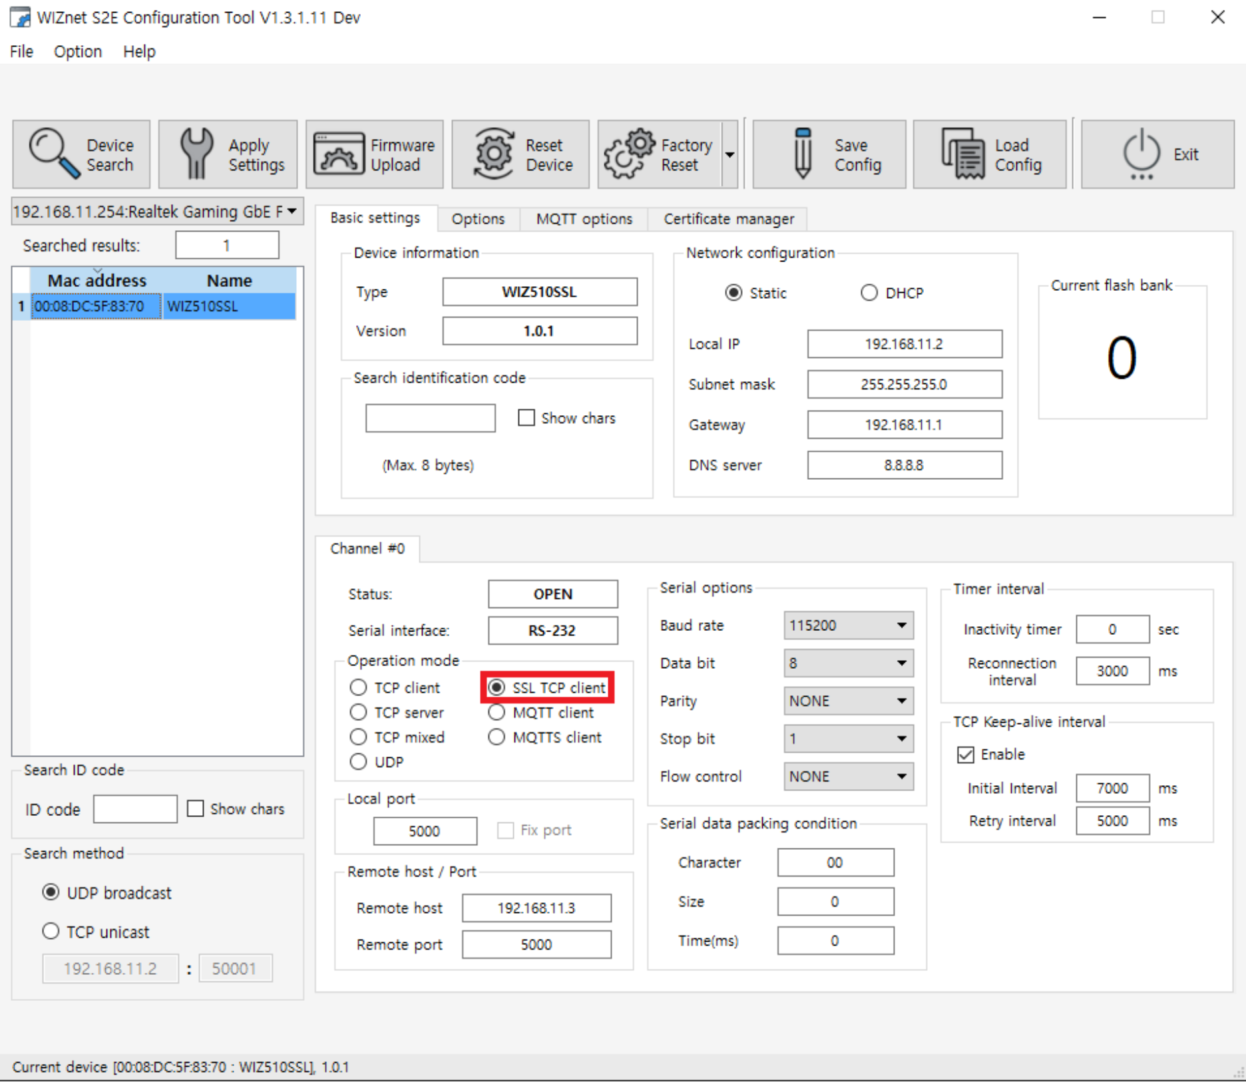The image size is (1246, 1082).
Task: Click the Searched results count field
Action: [227, 245]
